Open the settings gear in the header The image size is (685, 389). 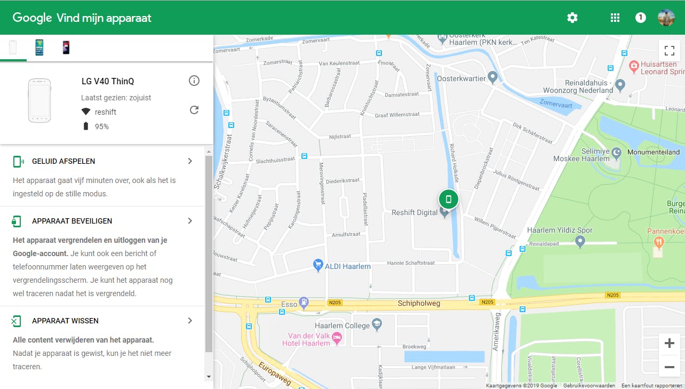pyautogui.click(x=572, y=18)
